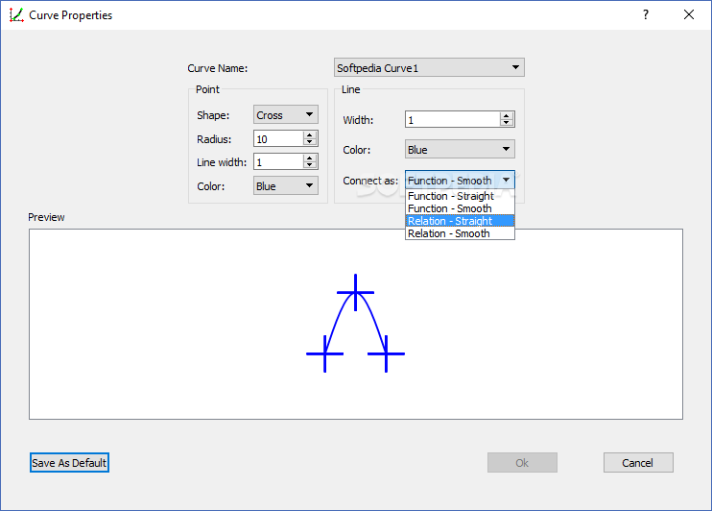Click the Curve Properties app icon in title bar
Viewport: 712px width, 511px height.
coord(16,15)
